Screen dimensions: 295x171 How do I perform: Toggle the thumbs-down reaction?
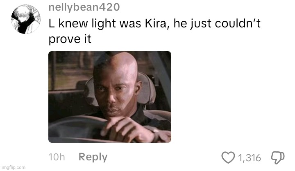pos(278,157)
